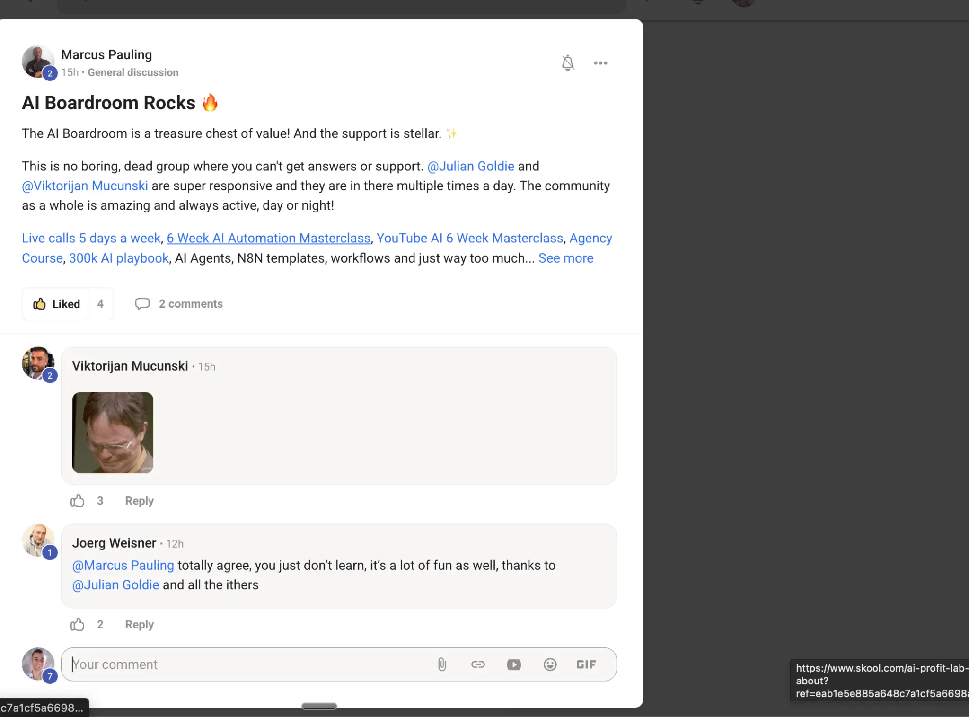Screen dimensions: 969x717
Task: Reply to Viktorijan Mucunski's comment
Action: tap(139, 501)
